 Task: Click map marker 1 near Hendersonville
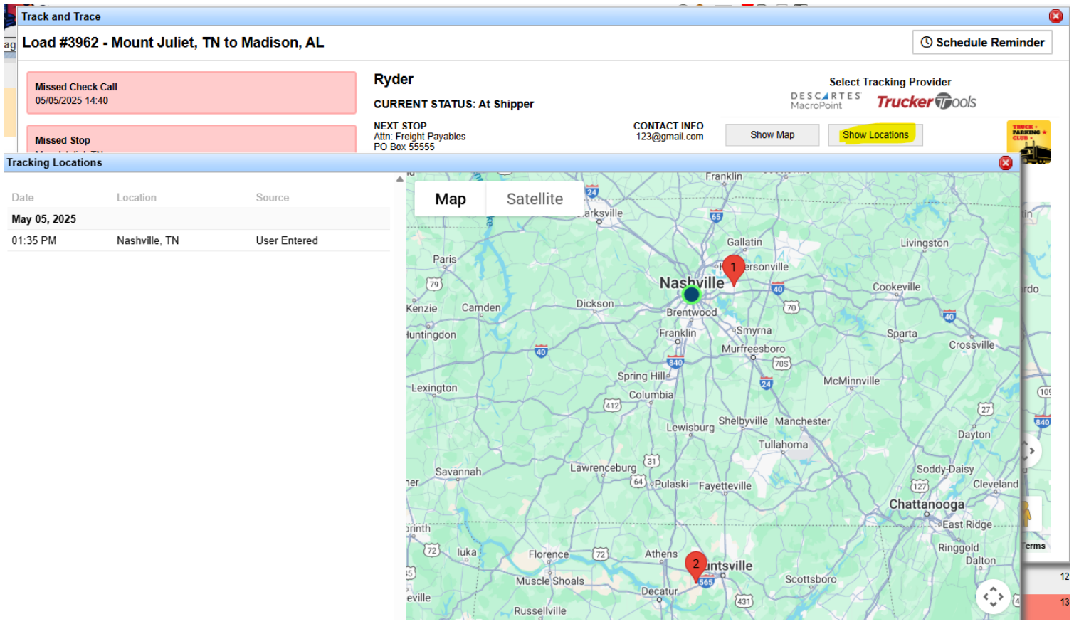[733, 270]
